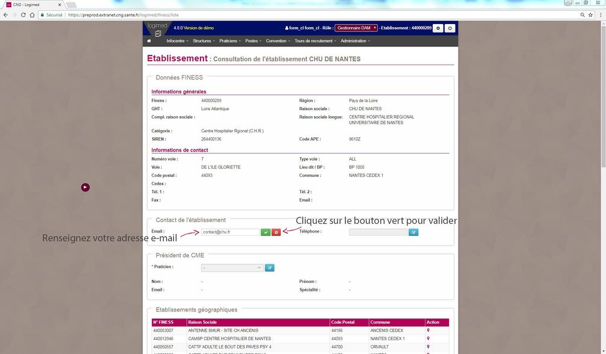Reload the page with browser refresh icon
The image size is (606, 354).
click(23, 14)
